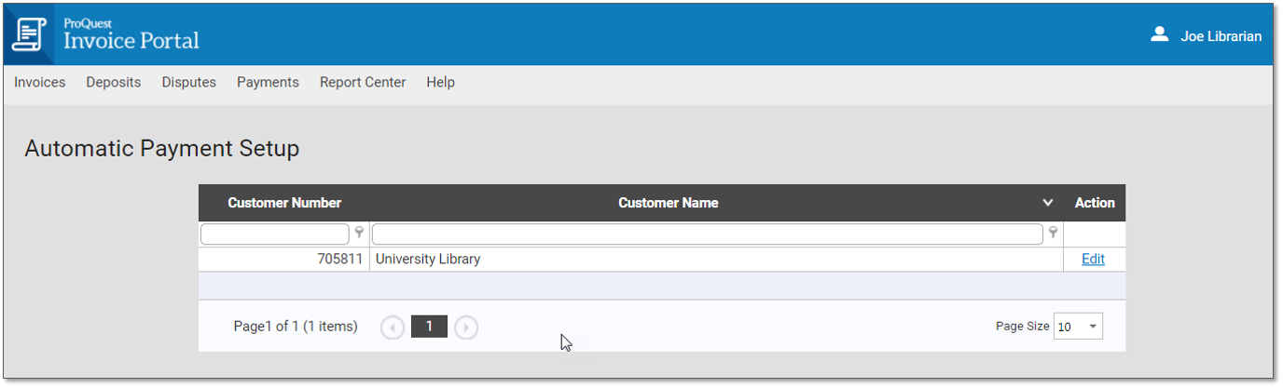Open the Deposits menu
The image size is (1283, 388).
(x=114, y=82)
